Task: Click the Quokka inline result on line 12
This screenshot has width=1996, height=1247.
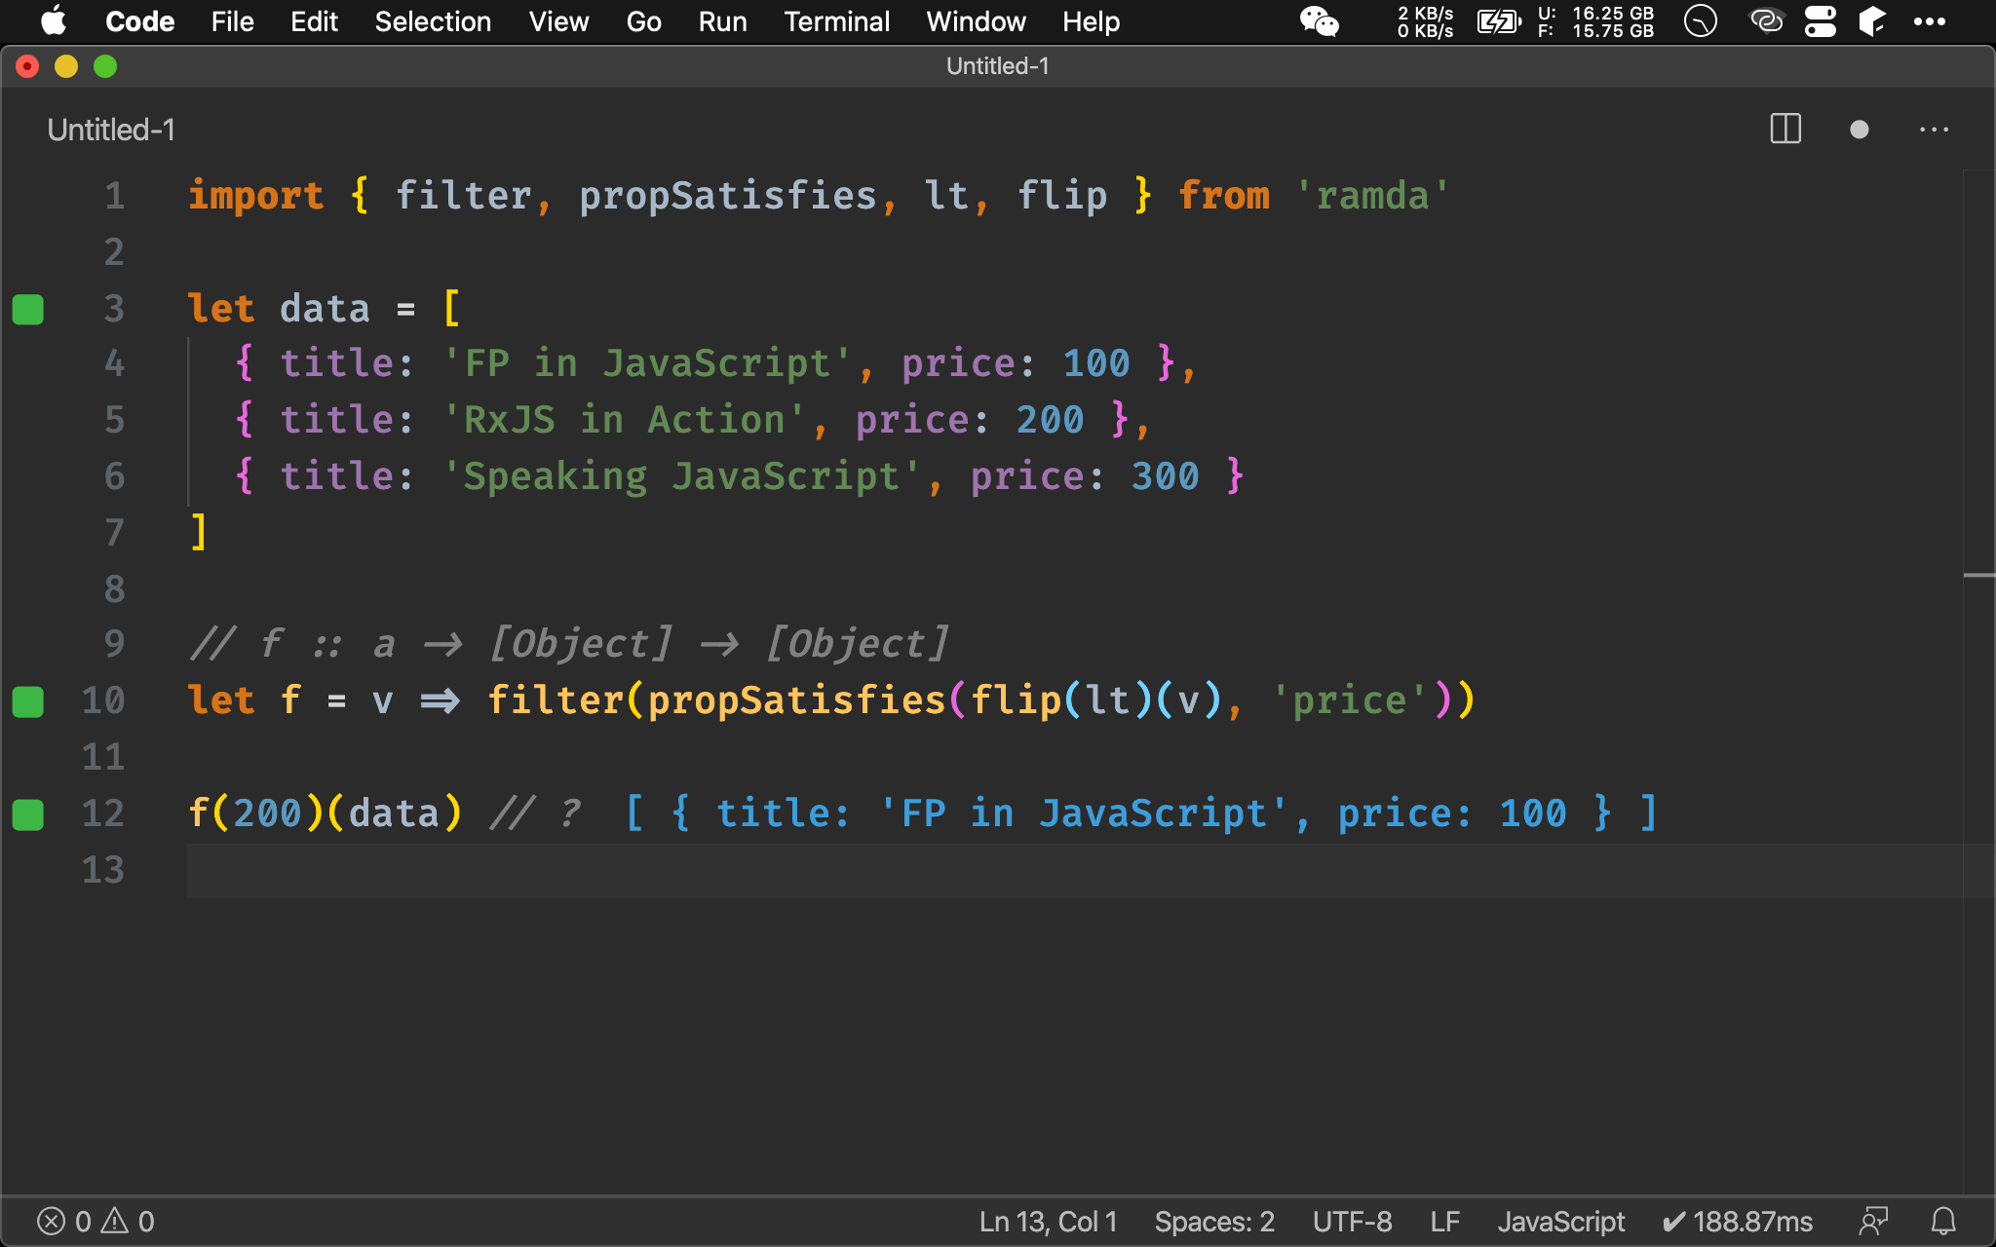Action: 1140,813
